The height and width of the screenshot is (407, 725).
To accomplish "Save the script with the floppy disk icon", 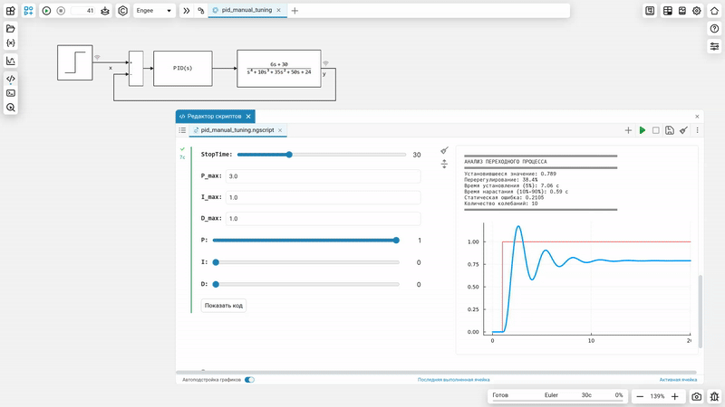I will [x=669, y=130].
